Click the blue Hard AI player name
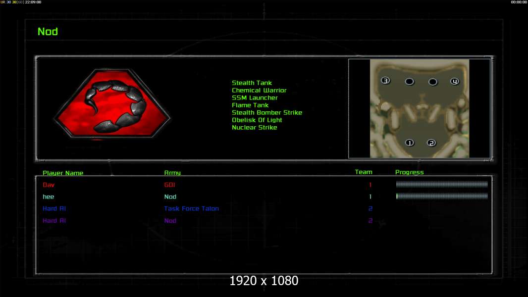This screenshot has width=528, height=297. click(x=54, y=208)
